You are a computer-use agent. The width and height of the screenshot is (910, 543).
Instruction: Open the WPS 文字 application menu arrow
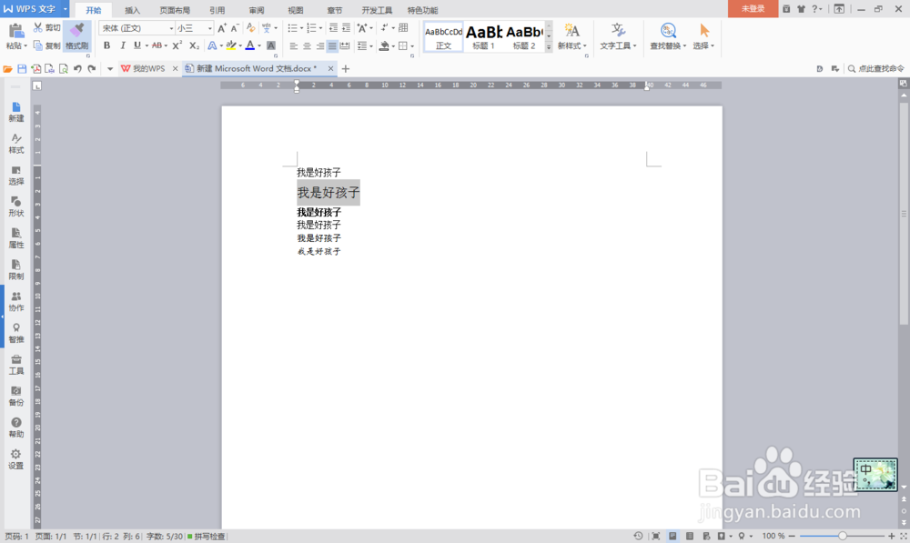point(65,9)
